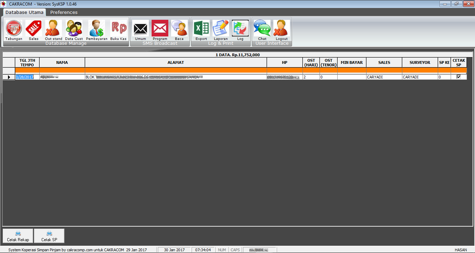Switch to the Preferences tab
The height and width of the screenshot is (253, 475).
64,12
